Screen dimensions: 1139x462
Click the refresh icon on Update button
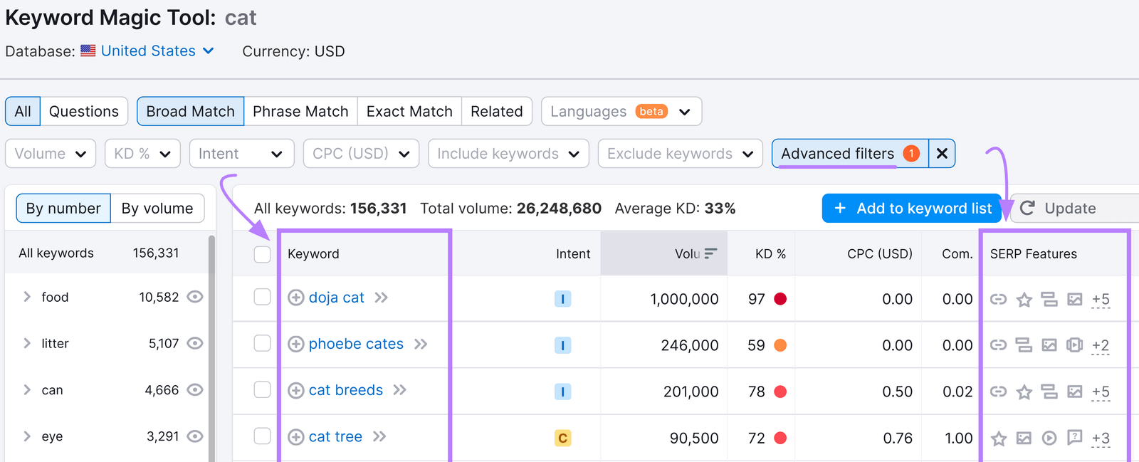coord(1027,208)
